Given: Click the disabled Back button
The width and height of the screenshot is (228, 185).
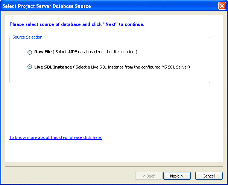Looking at the screenshot, I should (149, 176).
